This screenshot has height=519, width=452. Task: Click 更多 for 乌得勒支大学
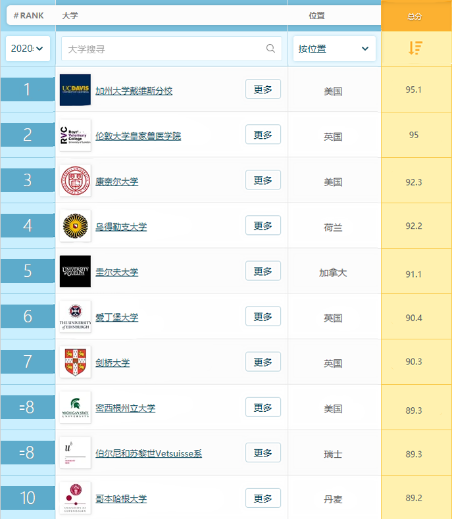[263, 225]
